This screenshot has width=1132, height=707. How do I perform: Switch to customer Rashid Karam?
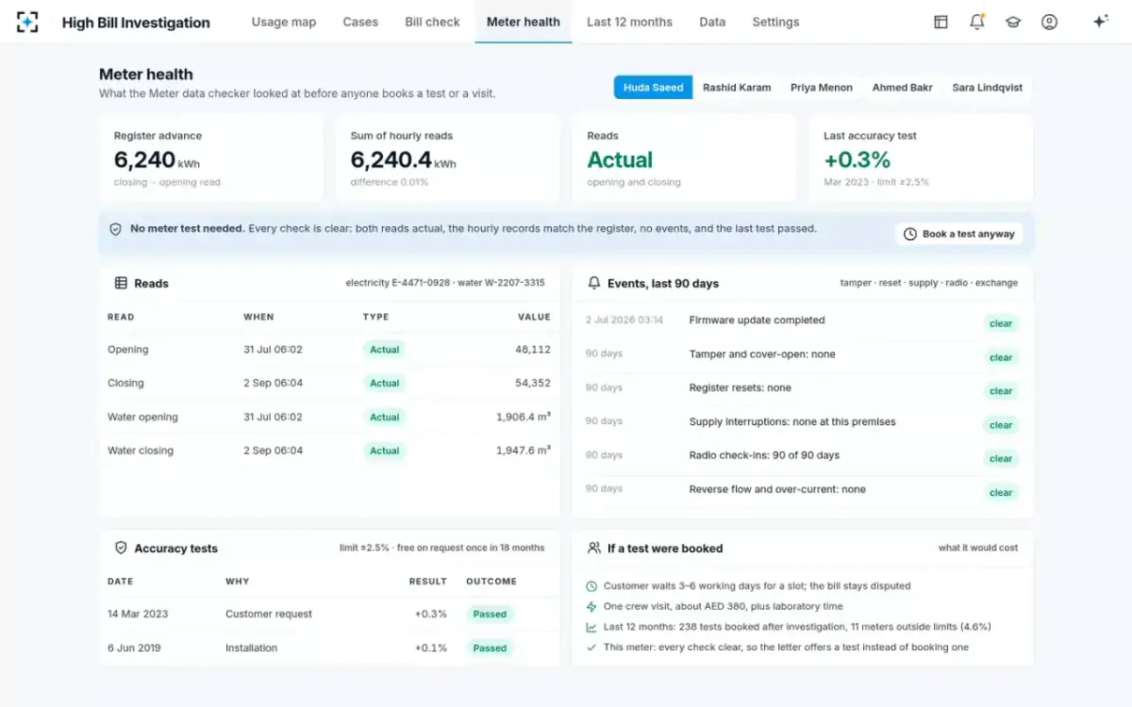click(737, 88)
